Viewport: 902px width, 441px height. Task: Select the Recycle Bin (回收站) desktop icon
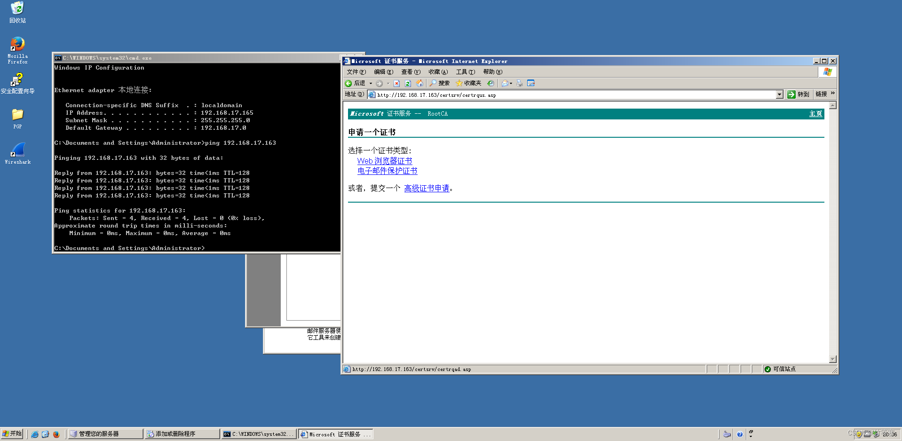17,12
